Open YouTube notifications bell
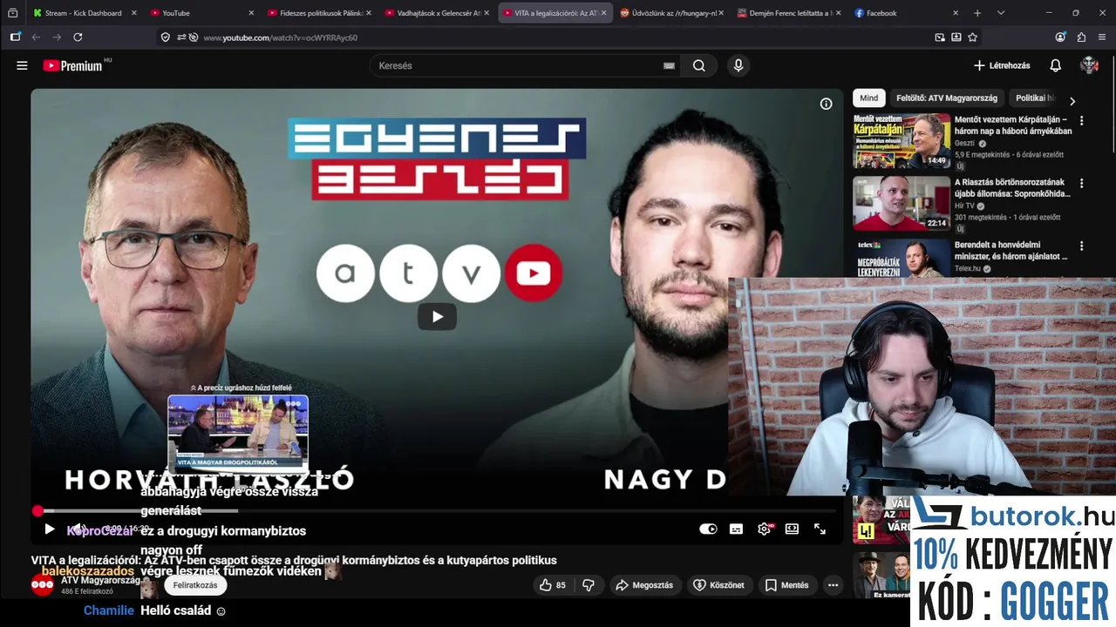Screen dimensions: 1116x627 (x=1055, y=65)
